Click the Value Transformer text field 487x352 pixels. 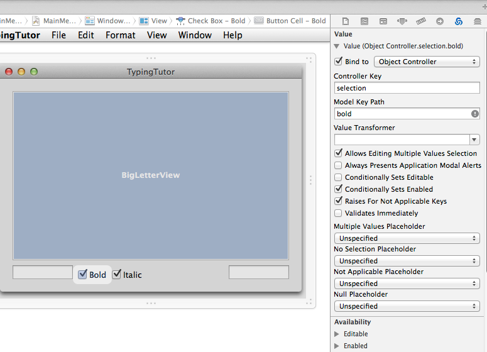point(402,140)
